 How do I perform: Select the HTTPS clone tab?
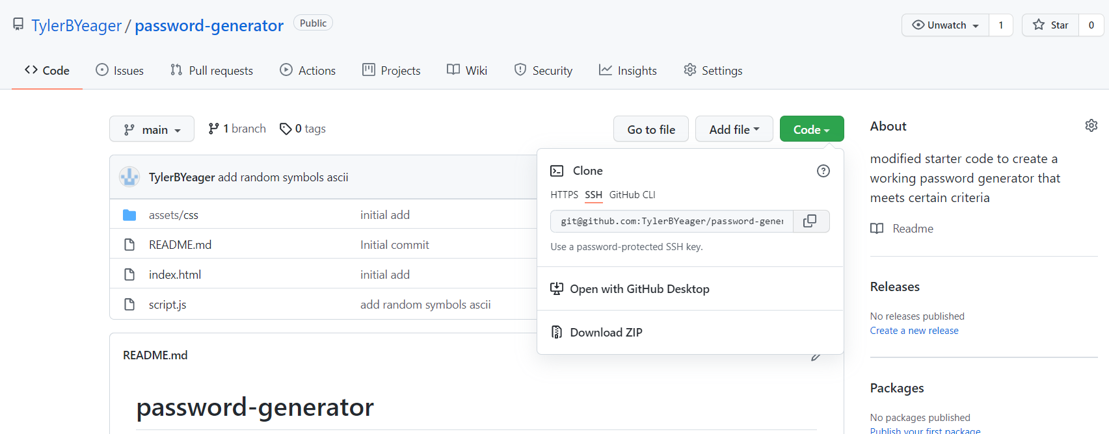point(564,195)
